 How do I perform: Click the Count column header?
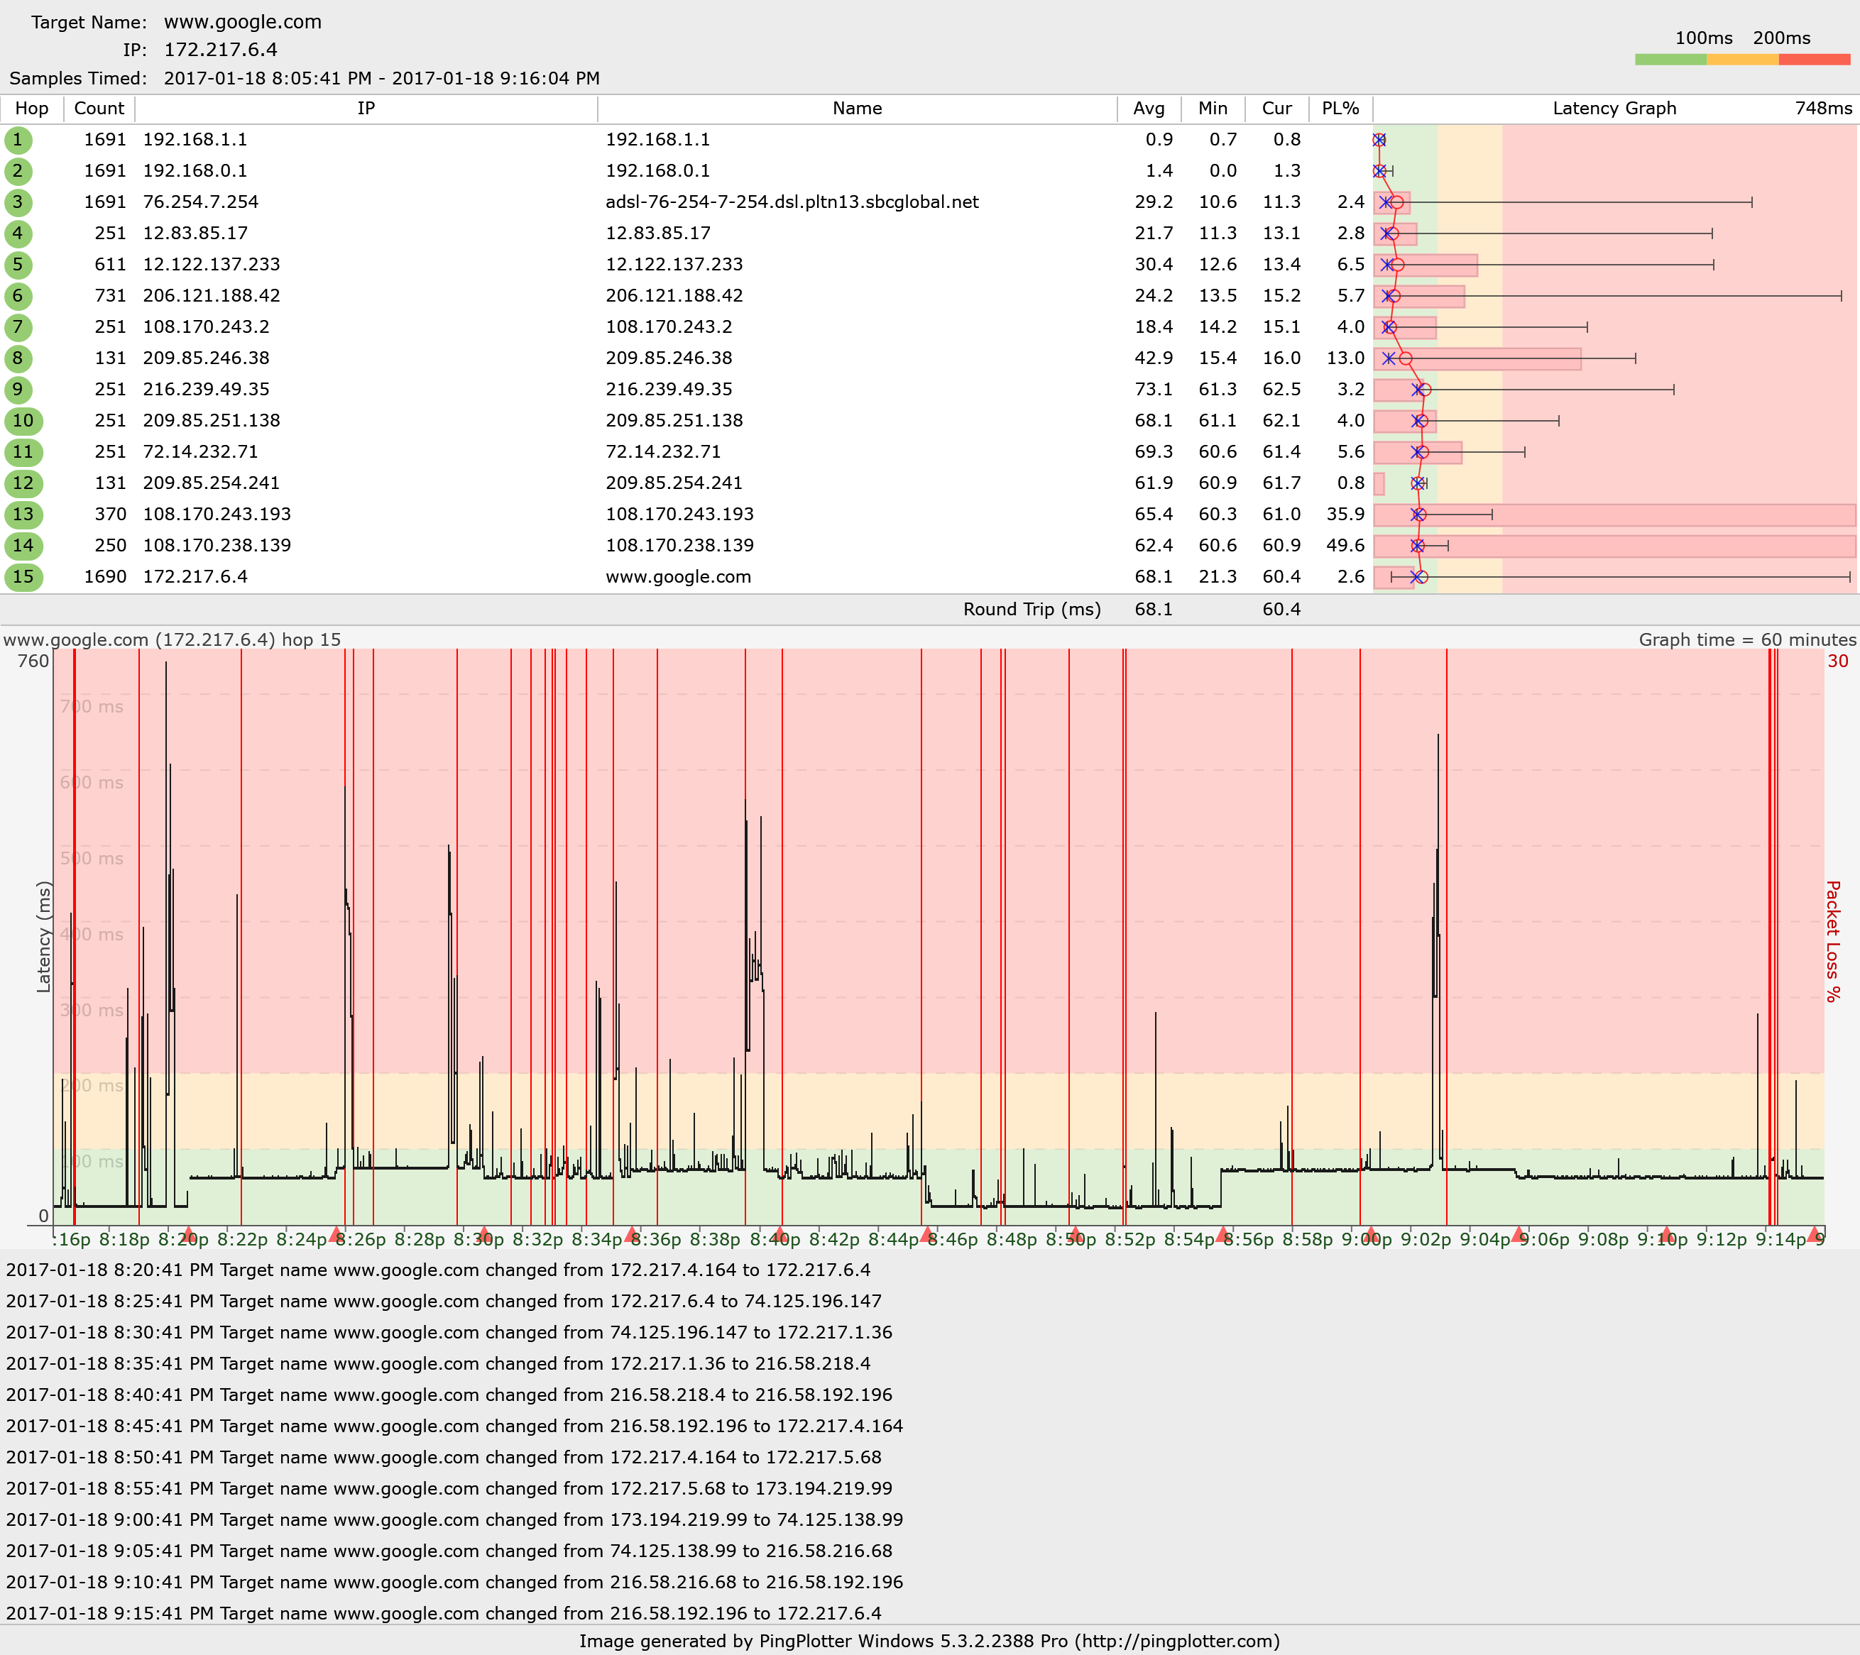[x=98, y=109]
